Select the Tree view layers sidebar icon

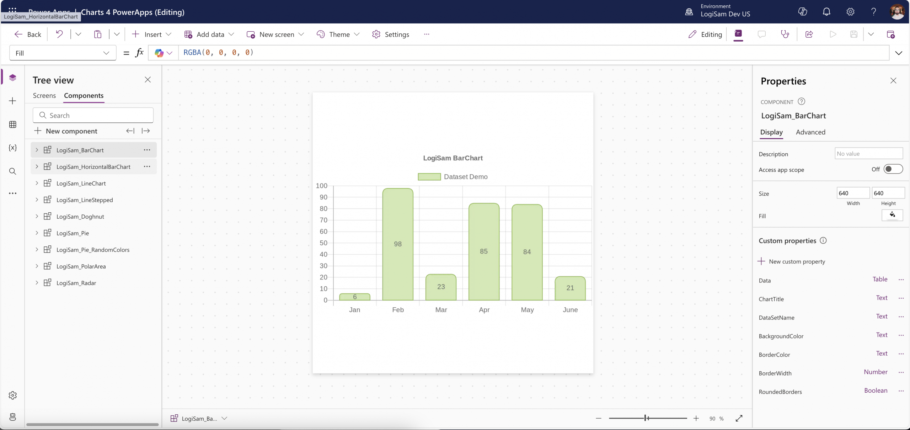click(x=13, y=78)
